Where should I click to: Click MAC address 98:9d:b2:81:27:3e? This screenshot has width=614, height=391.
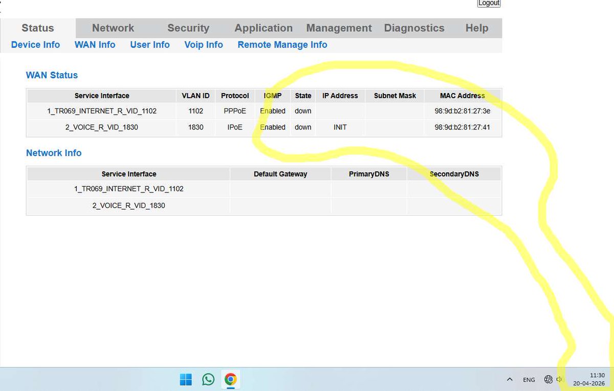[x=463, y=111]
